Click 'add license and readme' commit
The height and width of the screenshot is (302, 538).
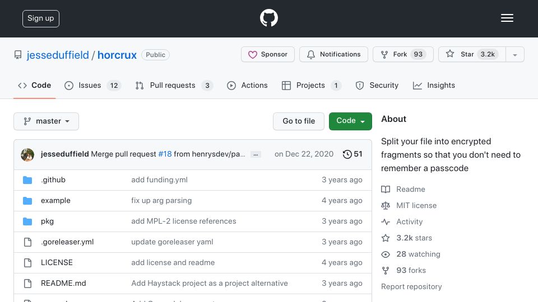[x=173, y=263]
